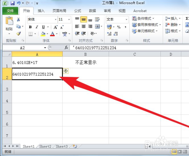Screen dimensions: 189x156
Task: Apply the yellow fill color bucket
Action: [x=43, y=34]
